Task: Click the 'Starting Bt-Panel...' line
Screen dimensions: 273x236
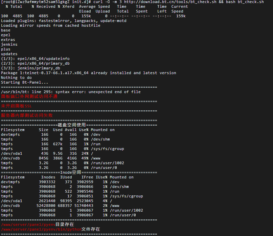Action: pos(25,82)
